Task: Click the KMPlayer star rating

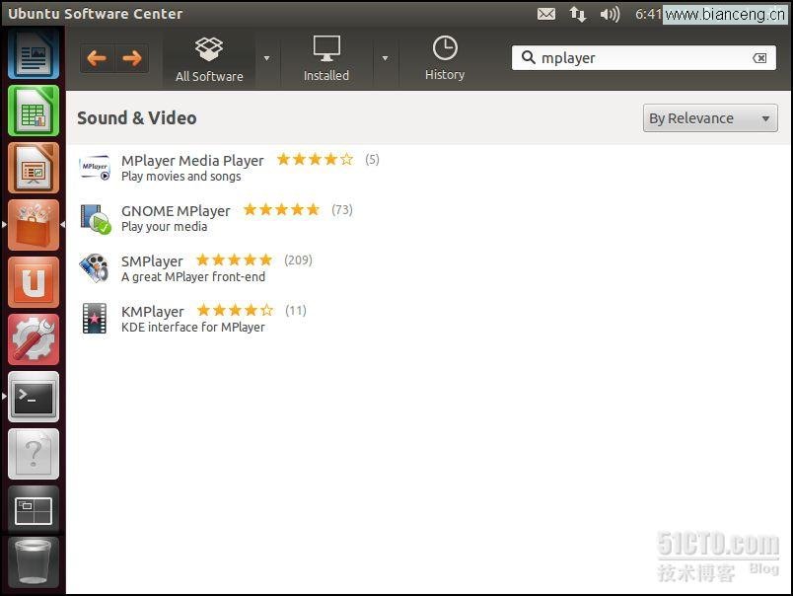Action: (235, 310)
